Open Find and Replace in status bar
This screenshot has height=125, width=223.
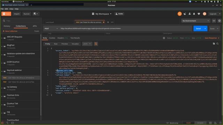coord(7,123)
